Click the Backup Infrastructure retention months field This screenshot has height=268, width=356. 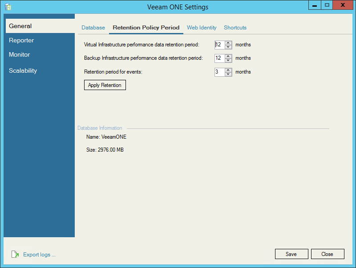click(x=219, y=58)
